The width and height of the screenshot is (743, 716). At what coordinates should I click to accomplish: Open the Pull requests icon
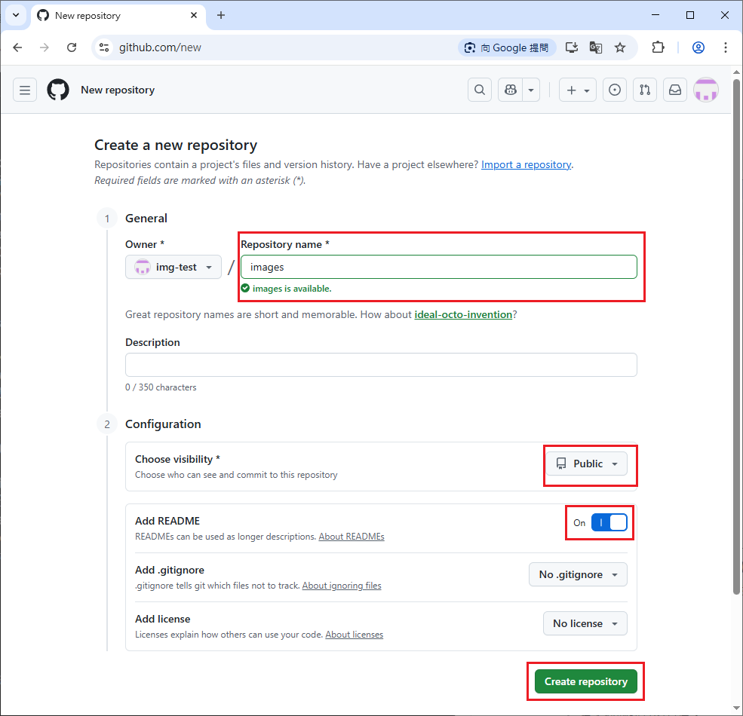coord(645,90)
